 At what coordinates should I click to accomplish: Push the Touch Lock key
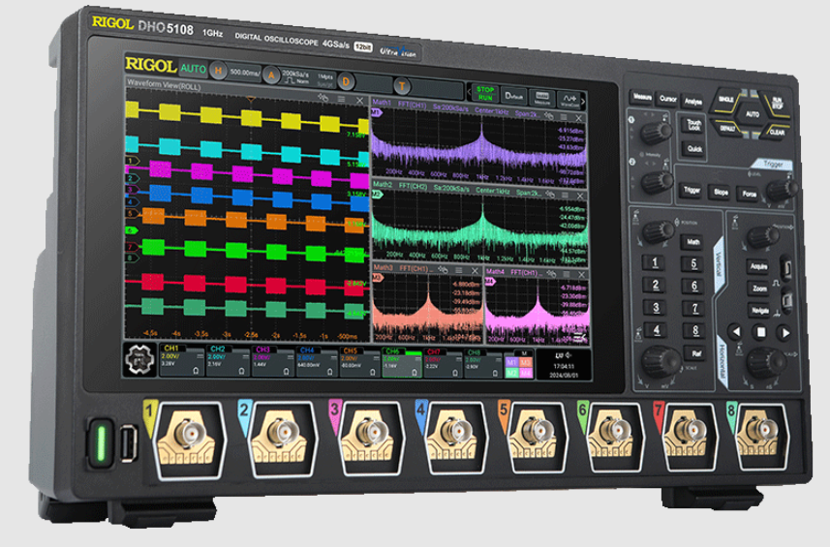[694, 125]
